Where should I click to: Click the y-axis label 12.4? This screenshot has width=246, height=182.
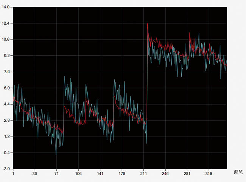(6, 23)
